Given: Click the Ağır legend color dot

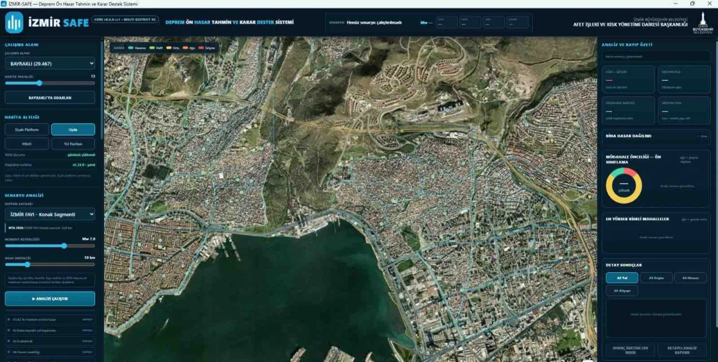Looking at the screenshot, I should 185,47.
